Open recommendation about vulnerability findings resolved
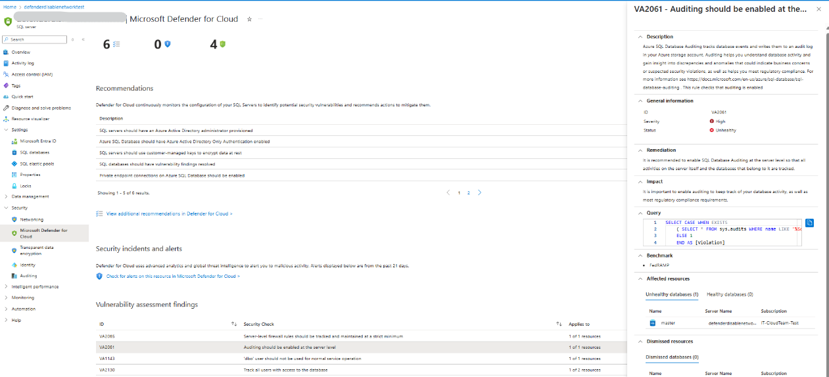 tap(157, 164)
